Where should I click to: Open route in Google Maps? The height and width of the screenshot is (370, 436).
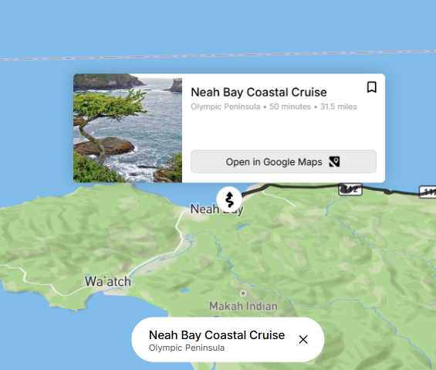pos(283,161)
